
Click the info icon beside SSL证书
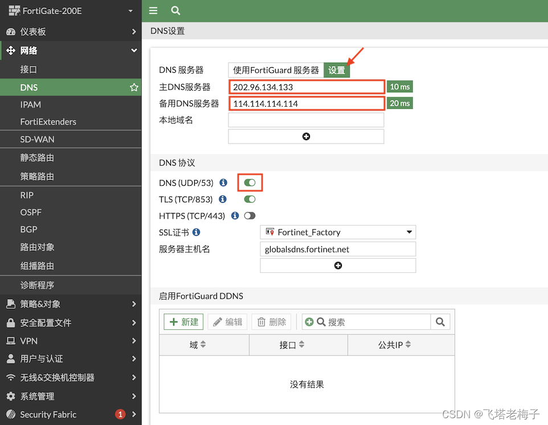[197, 232]
